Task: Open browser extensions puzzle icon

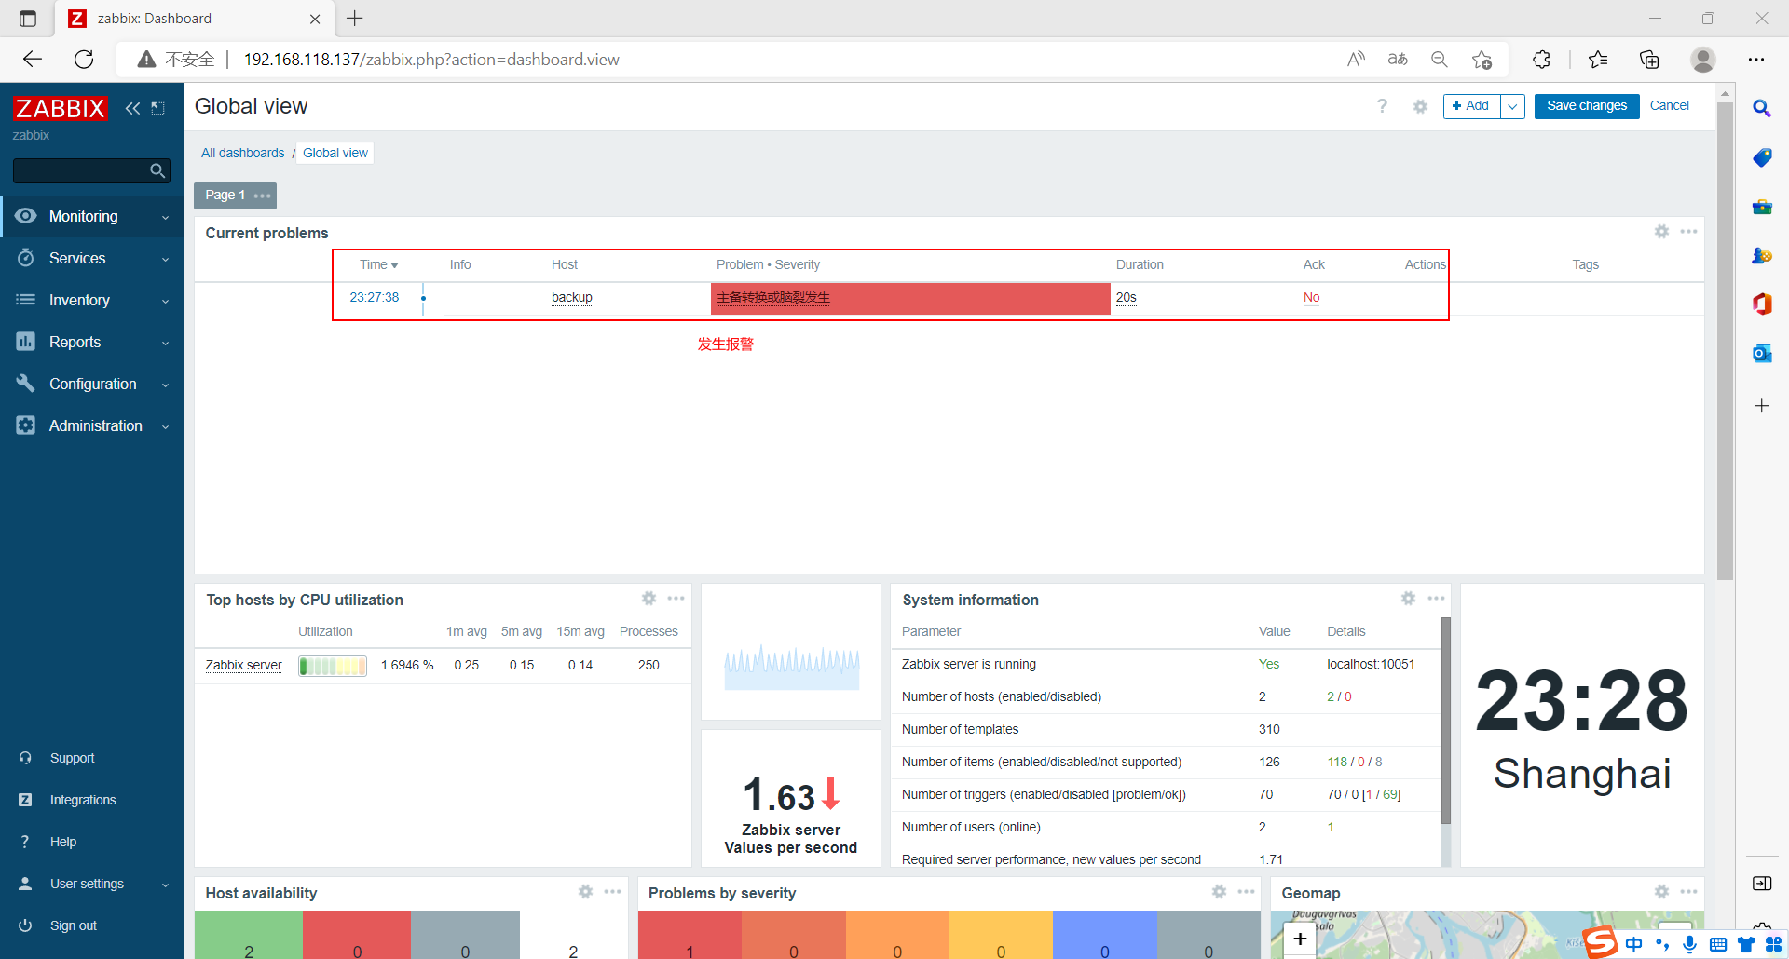Action: [x=1542, y=60]
